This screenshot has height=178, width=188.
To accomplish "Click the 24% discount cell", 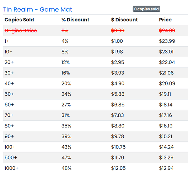I will (x=66, y=94).
